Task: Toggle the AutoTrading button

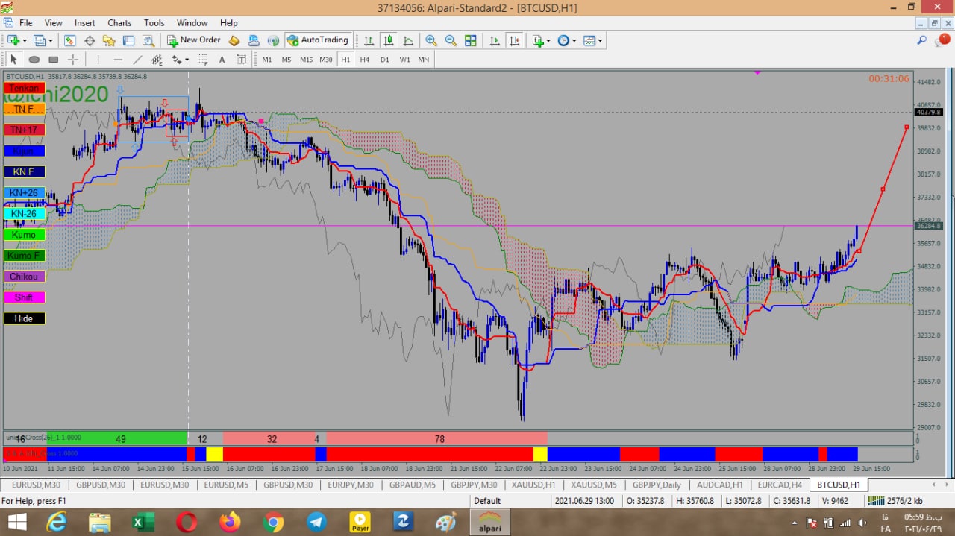Action: [x=318, y=40]
